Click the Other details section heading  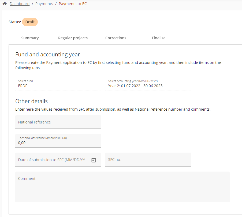31,101
